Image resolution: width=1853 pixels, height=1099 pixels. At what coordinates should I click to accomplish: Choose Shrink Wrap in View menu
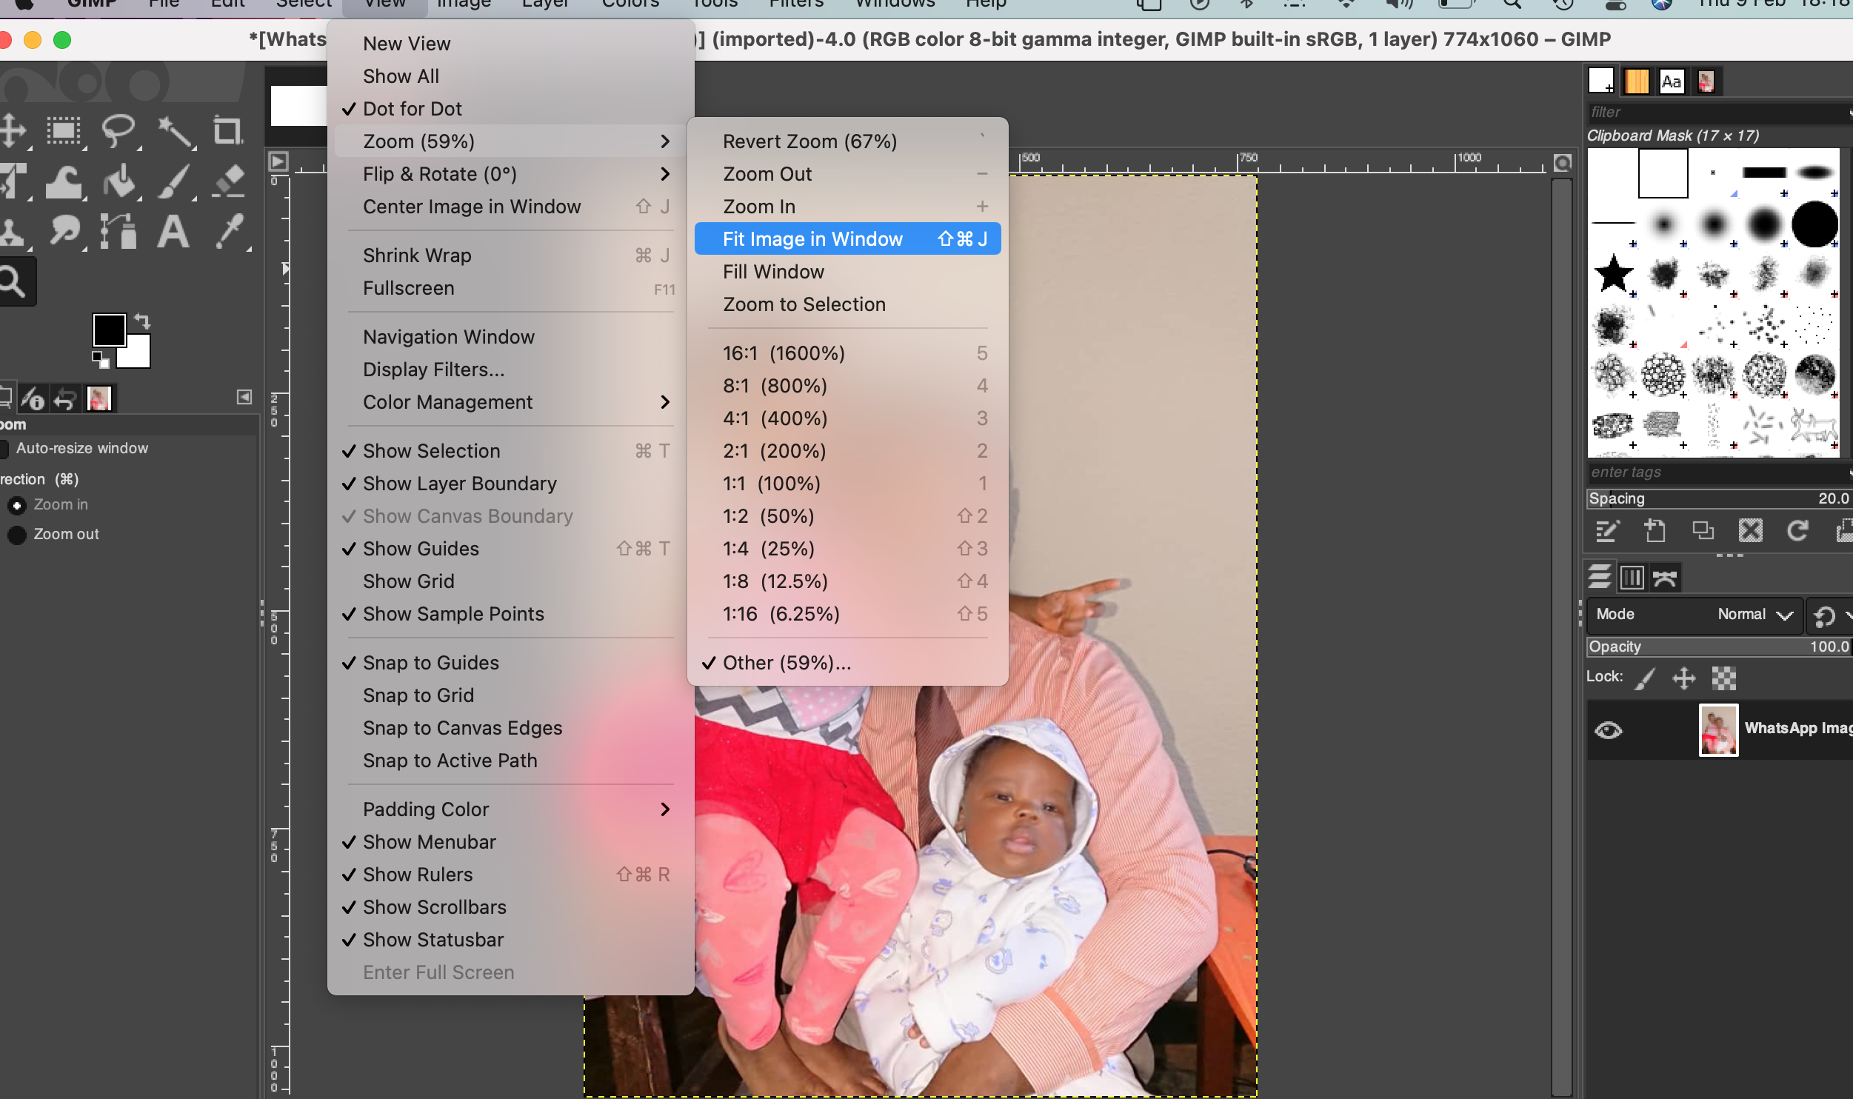[511, 255]
